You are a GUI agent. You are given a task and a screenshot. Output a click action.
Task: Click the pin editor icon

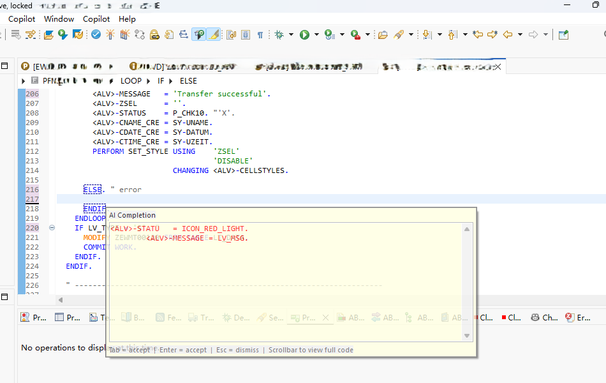(x=563, y=35)
